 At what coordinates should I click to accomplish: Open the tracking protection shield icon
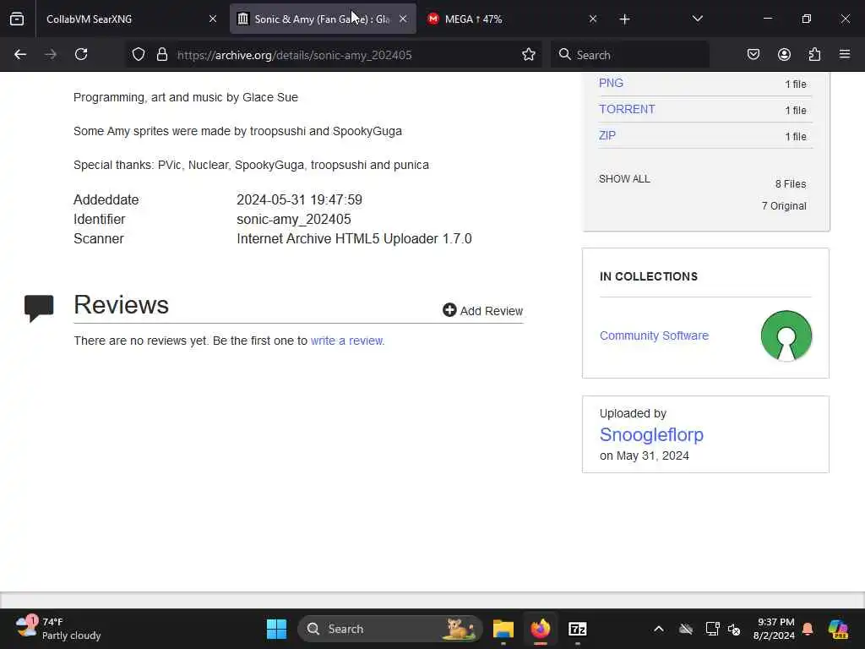(x=139, y=55)
